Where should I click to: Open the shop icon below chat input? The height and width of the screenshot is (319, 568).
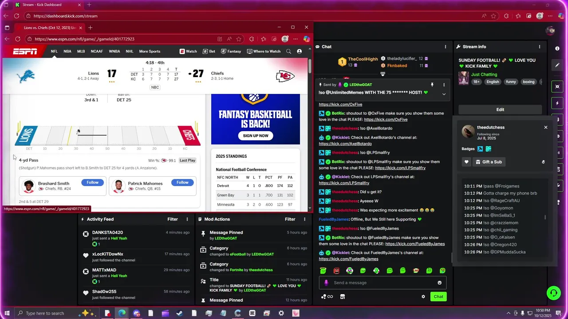click(x=342, y=297)
